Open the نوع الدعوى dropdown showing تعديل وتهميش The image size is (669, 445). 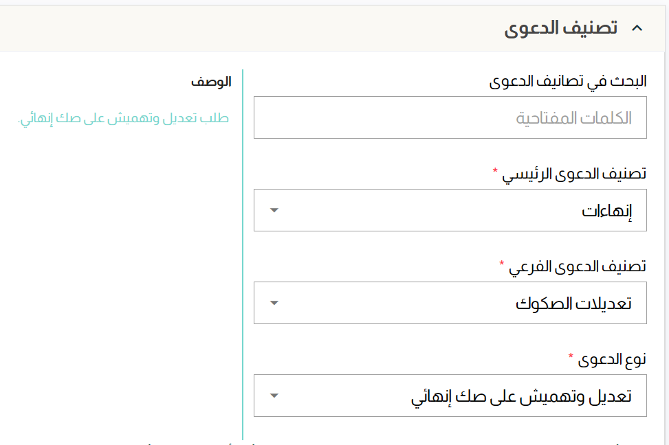[x=450, y=396]
